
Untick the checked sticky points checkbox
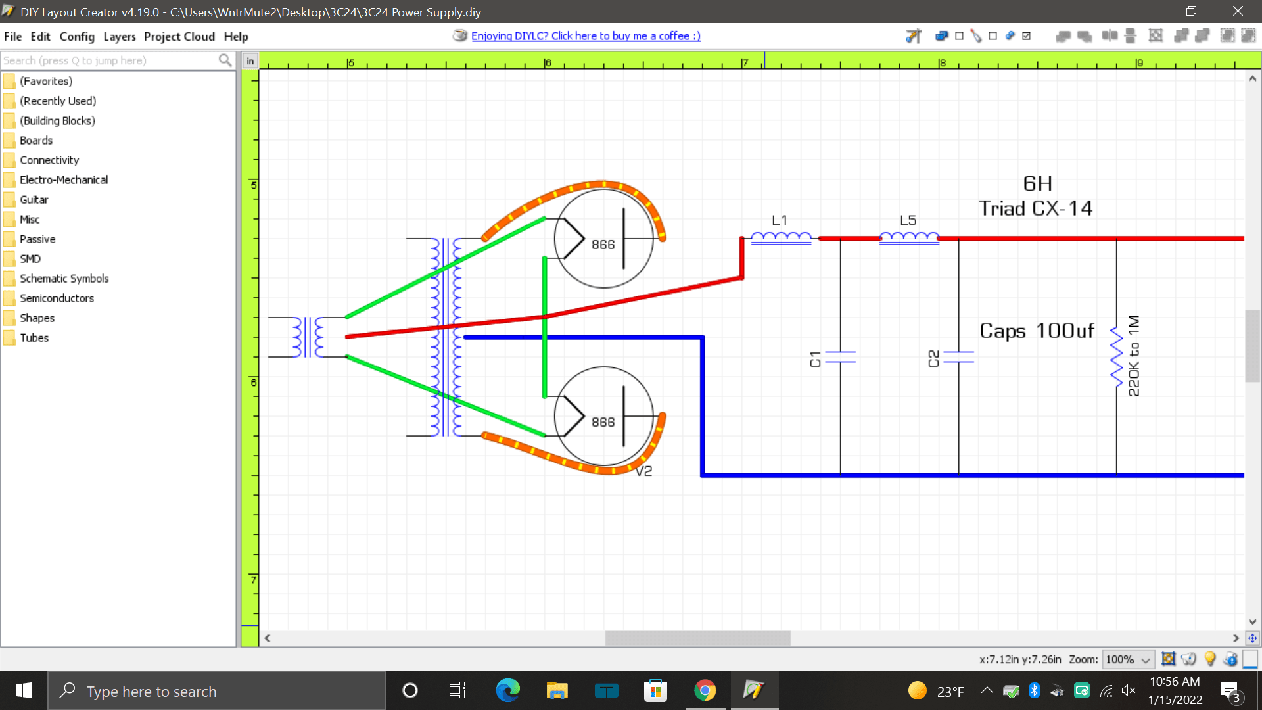click(x=1026, y=36)
